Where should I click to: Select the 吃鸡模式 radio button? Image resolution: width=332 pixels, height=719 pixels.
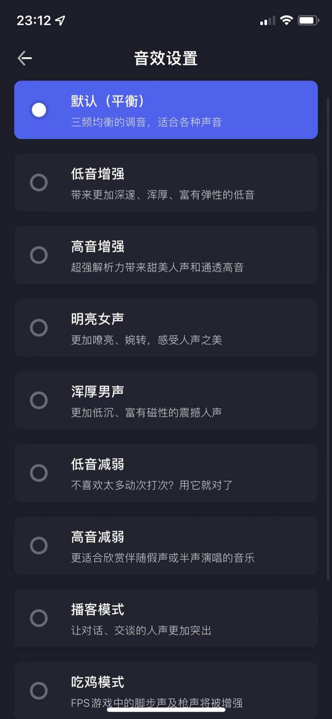pyautogui.click(x=39, y=691)
